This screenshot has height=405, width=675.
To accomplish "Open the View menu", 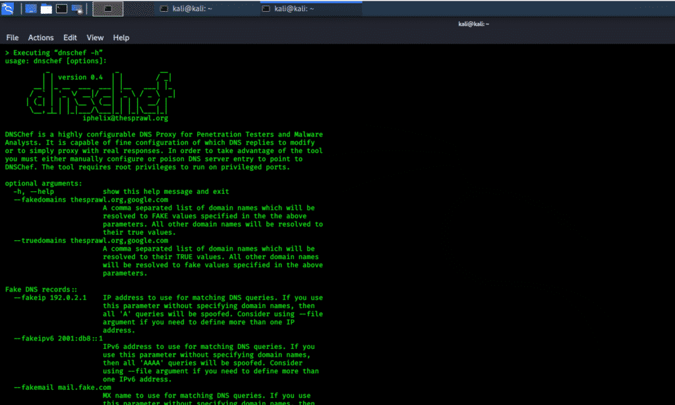I will (x=95, y=38).
